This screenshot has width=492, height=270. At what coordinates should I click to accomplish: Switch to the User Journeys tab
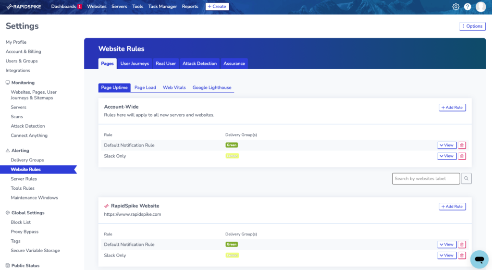point(135,63)
